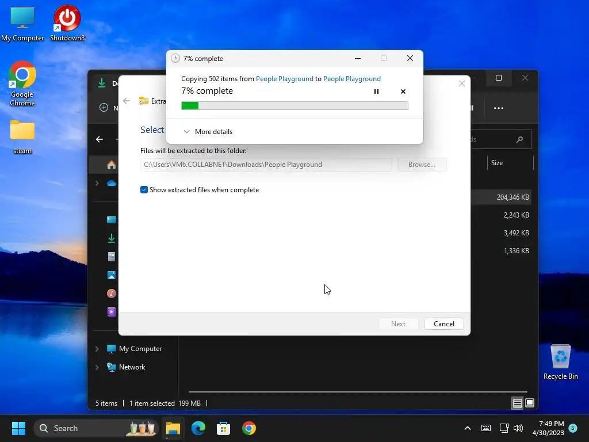Expand My Computer in navigation tree
589x442 pixels.
97,349
